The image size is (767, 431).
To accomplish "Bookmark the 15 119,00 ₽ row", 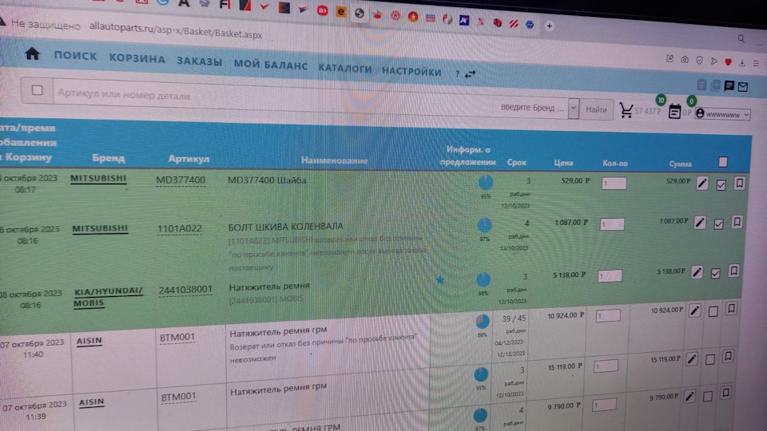I will [728, 356].
